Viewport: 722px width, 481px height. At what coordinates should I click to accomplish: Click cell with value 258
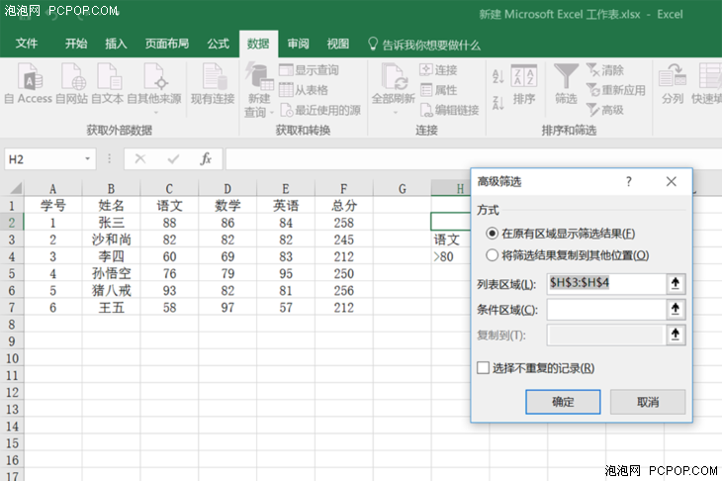point(344,223)
